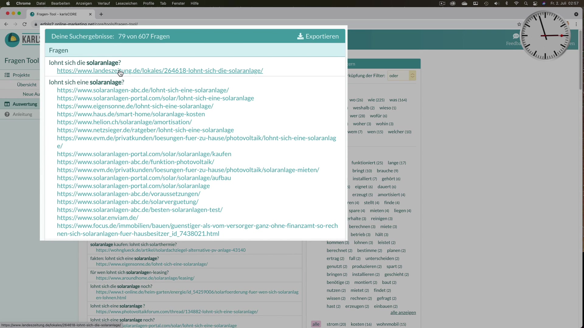Open the Apple menu
This screenshot has width=584, height=328.
[8, 3]
